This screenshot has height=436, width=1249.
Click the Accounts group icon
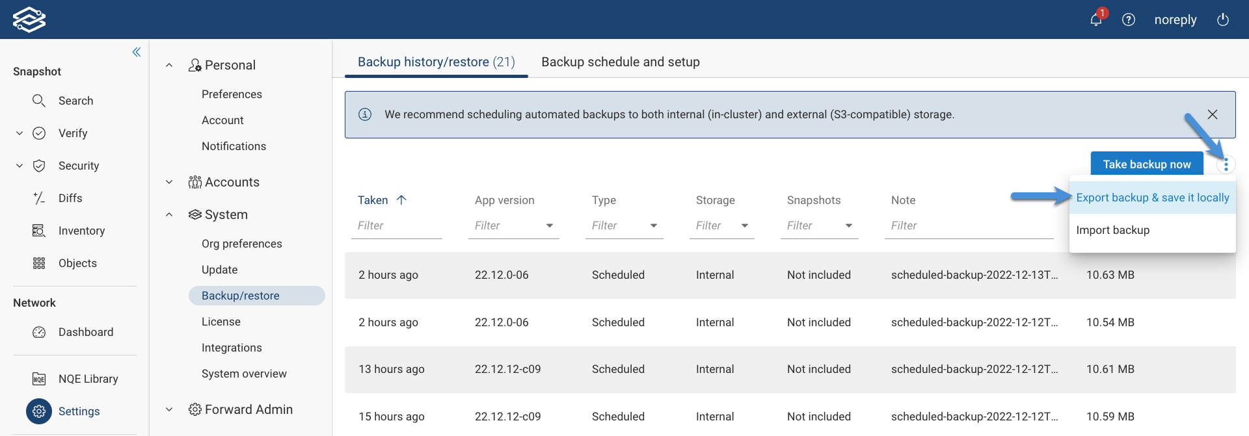pos(195,182)
